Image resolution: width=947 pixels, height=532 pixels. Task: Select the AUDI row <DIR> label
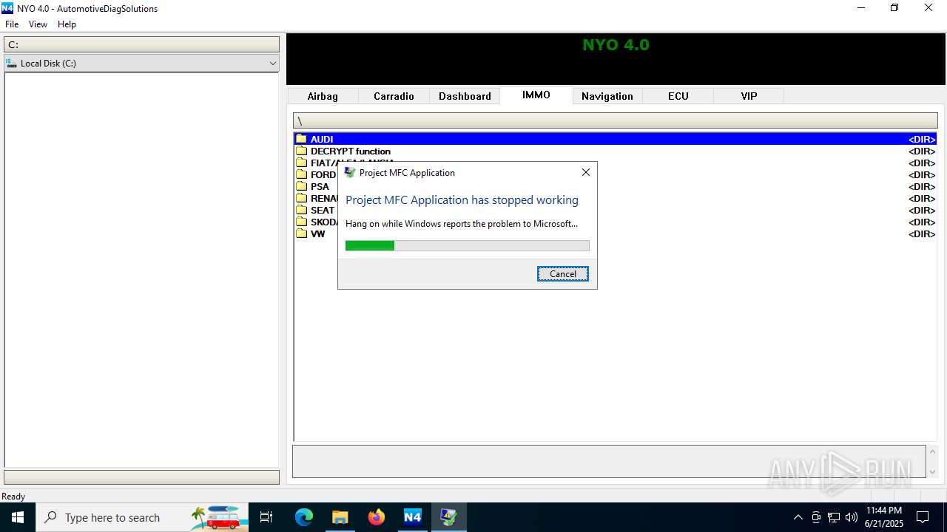pos(922,139)
